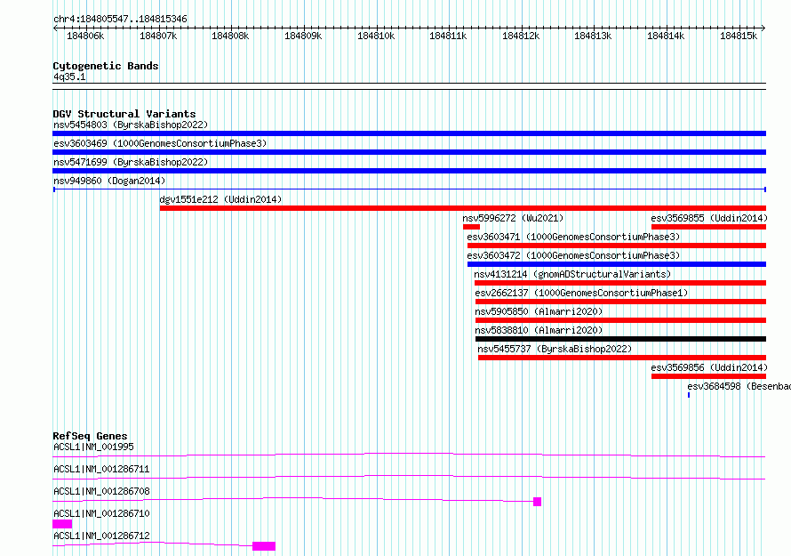Open the DGV Structural Variants track heading
This screenshot has height=556, width=791.
tap(124, 114)
